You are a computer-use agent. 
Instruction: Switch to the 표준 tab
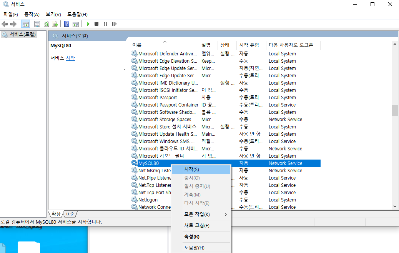(x=70, y=214)
